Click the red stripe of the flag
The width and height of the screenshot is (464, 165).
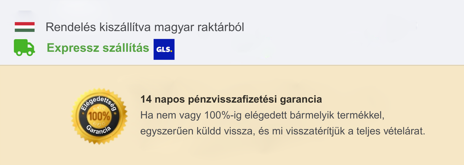(x=25, y=24)
